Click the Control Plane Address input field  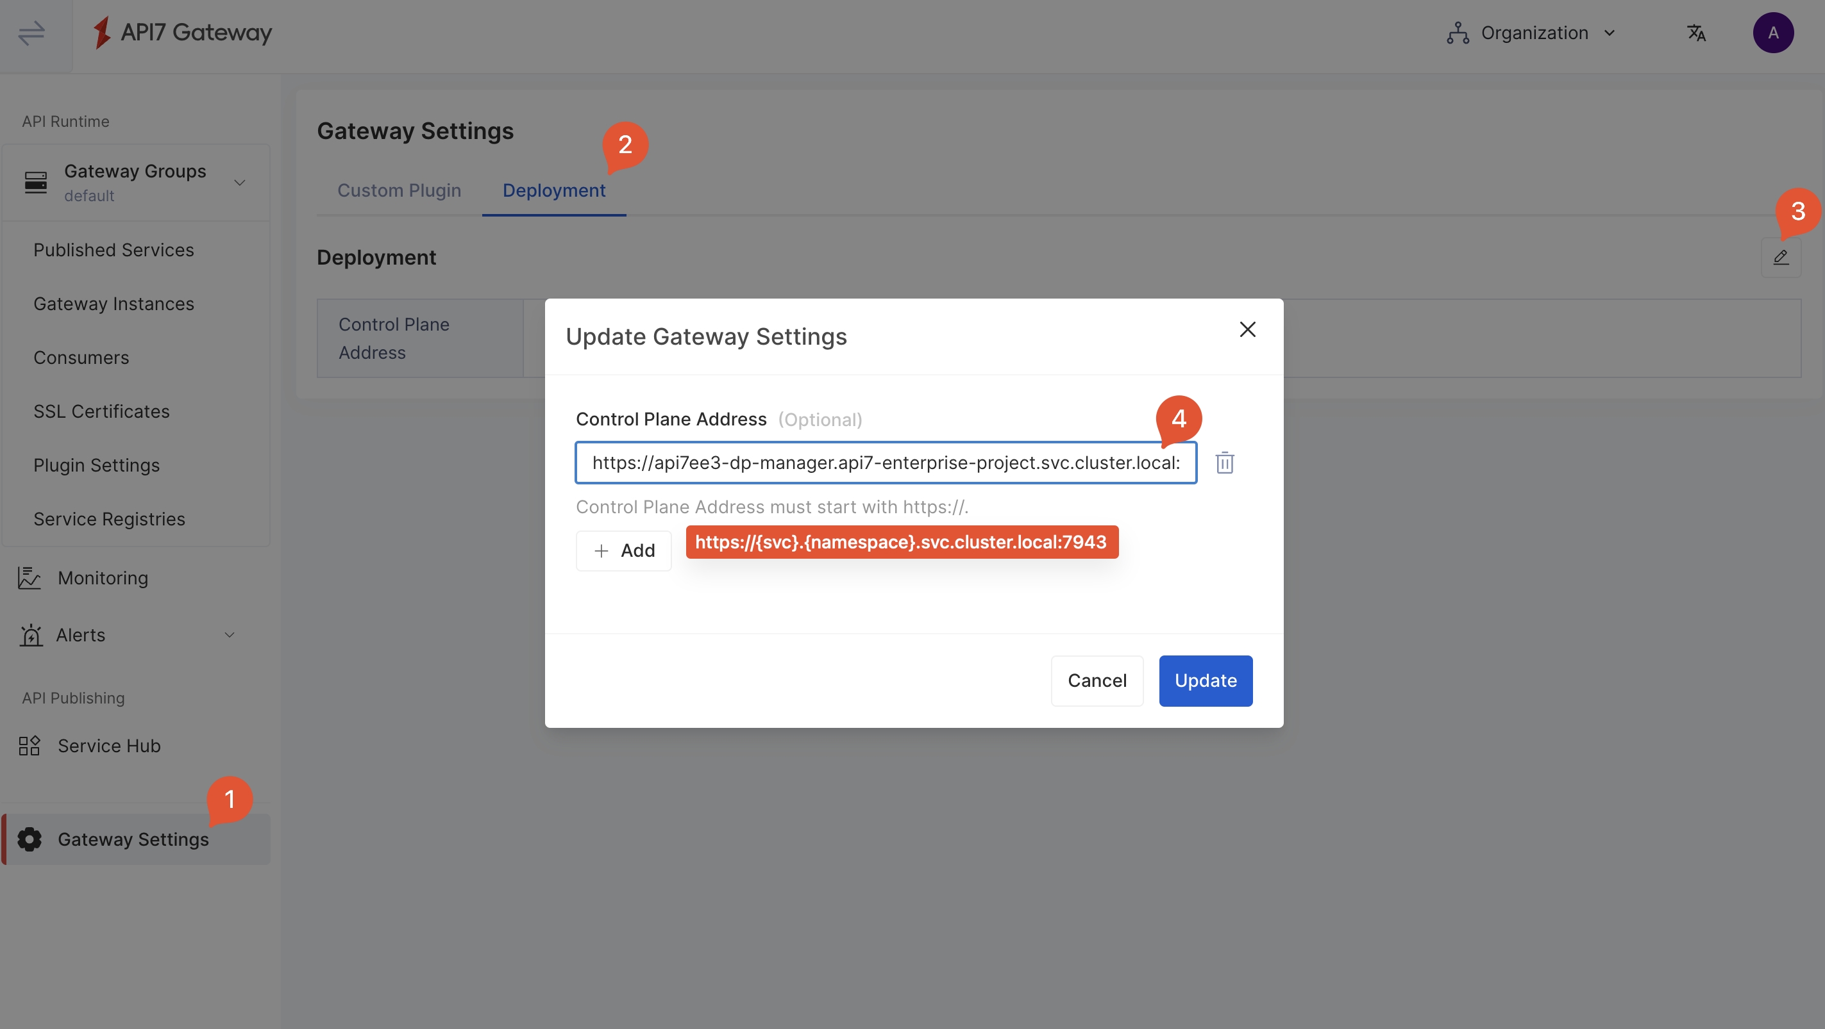pos(886,462)
